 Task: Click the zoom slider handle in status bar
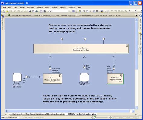(x=95, y=118)
